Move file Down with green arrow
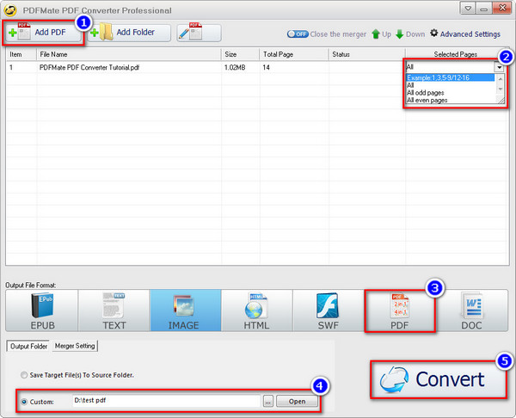This screenshot has width=516, height=418. 410,34
